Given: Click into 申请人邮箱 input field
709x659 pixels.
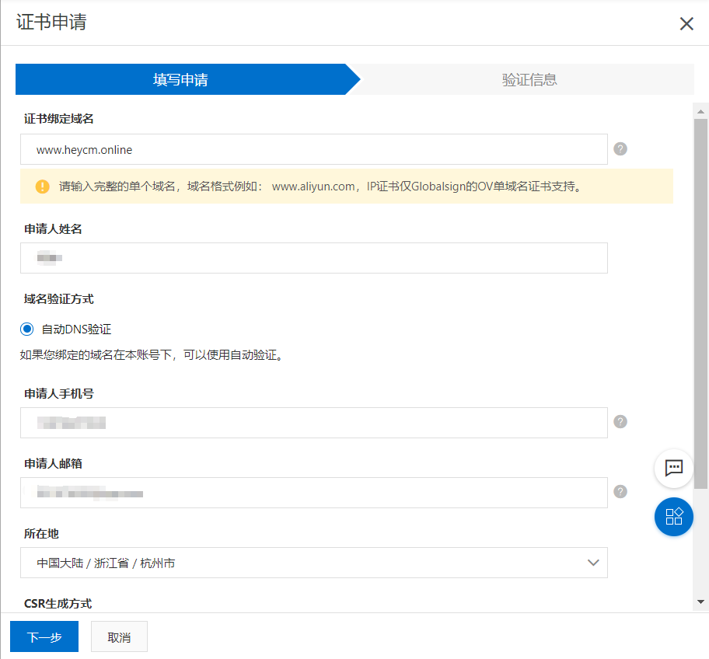Looking at the screenshot, I should 313,493.
